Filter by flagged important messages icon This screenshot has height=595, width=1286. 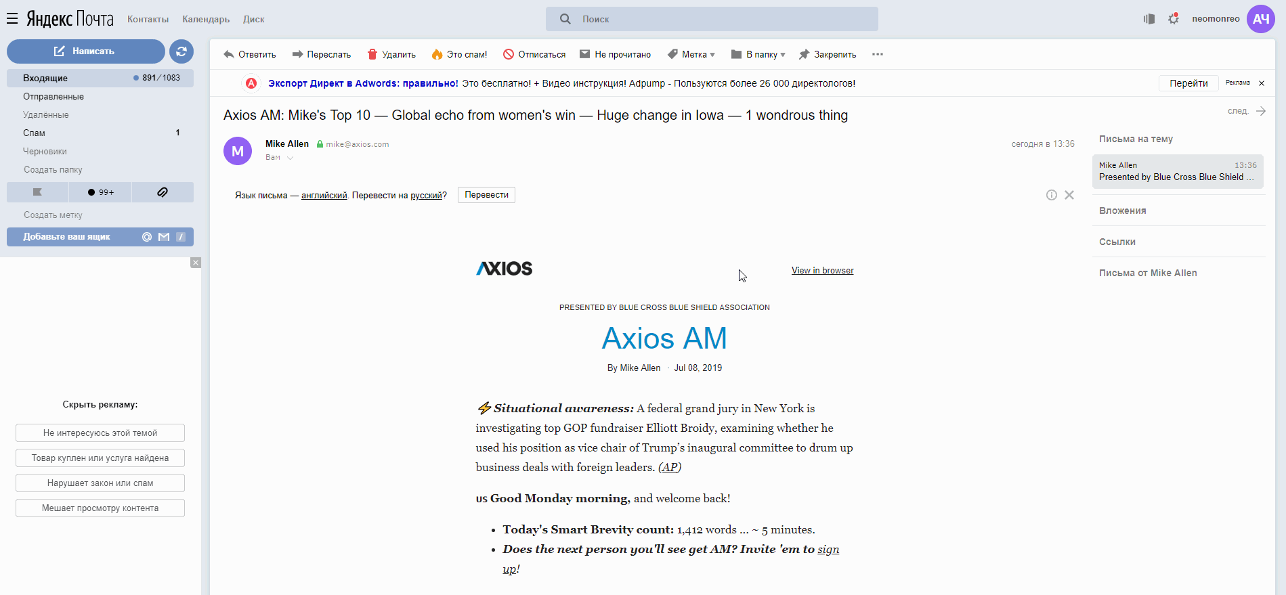[37, 192]
